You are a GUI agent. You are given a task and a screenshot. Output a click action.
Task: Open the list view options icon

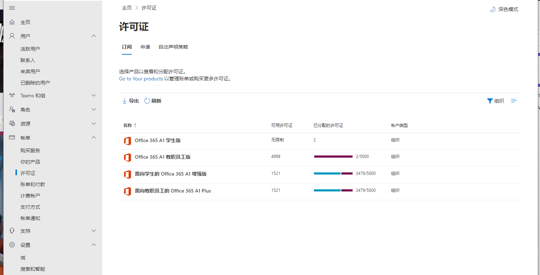[x=514, y=101]
